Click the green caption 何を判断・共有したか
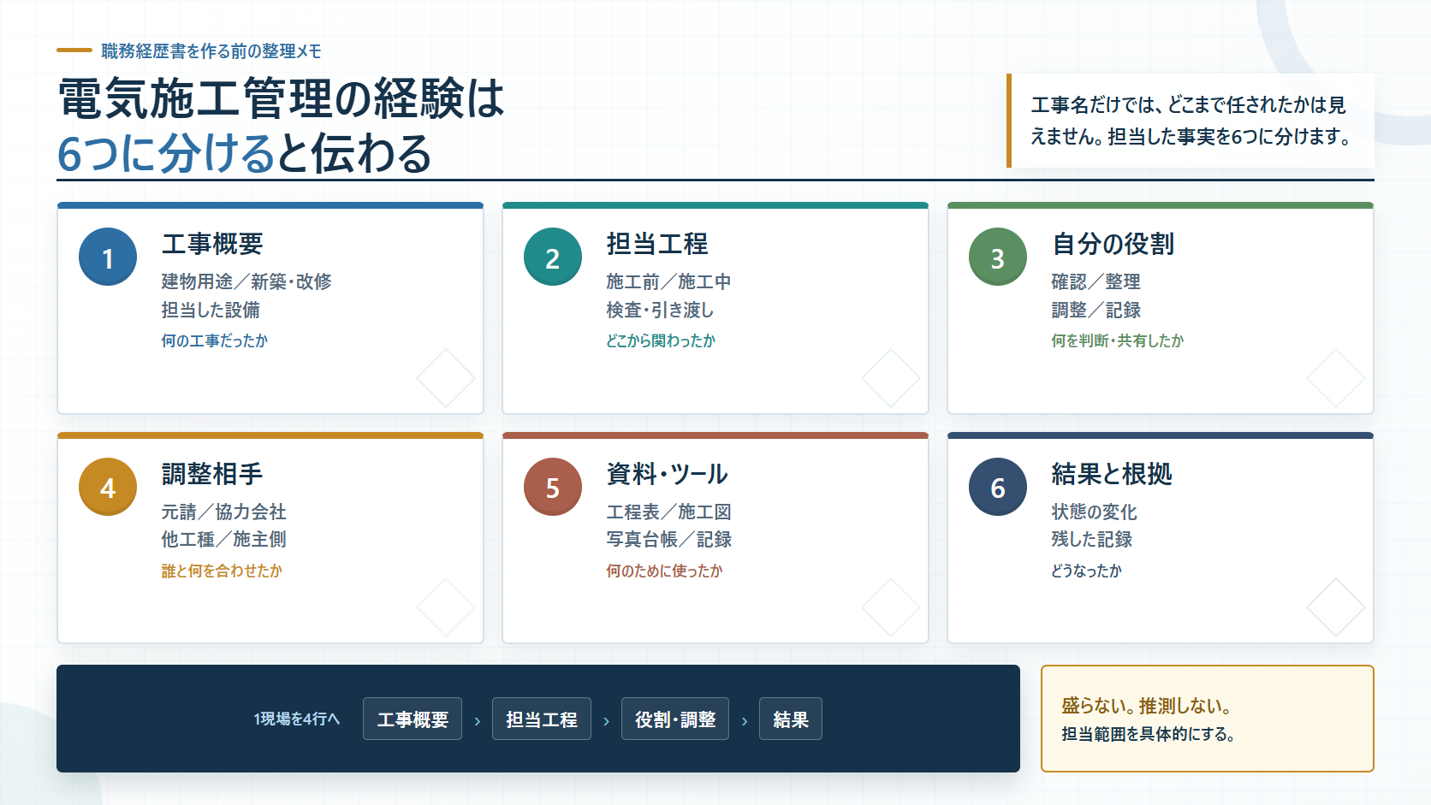Screen dimensions: 1431x805 tap(1118, 340)
